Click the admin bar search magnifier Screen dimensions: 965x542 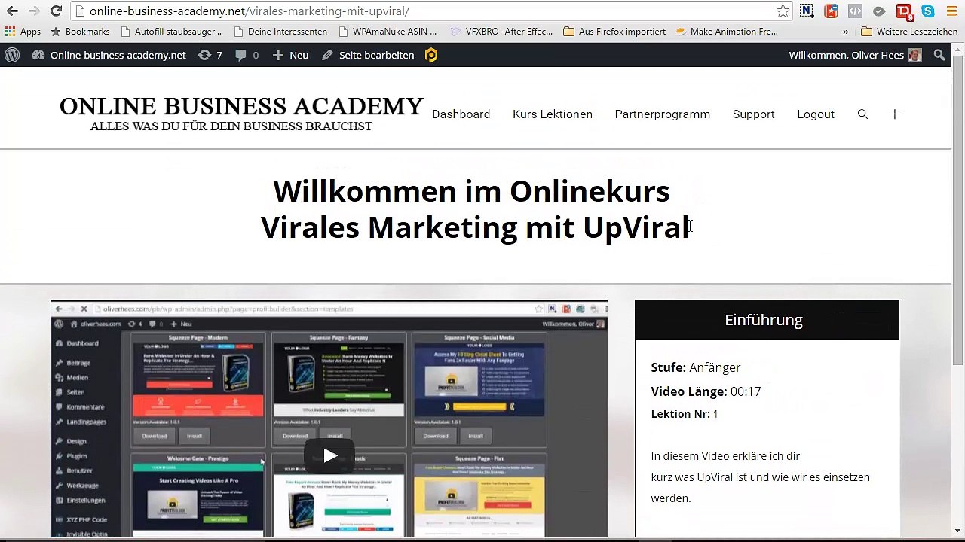click(x=939, y=55)
